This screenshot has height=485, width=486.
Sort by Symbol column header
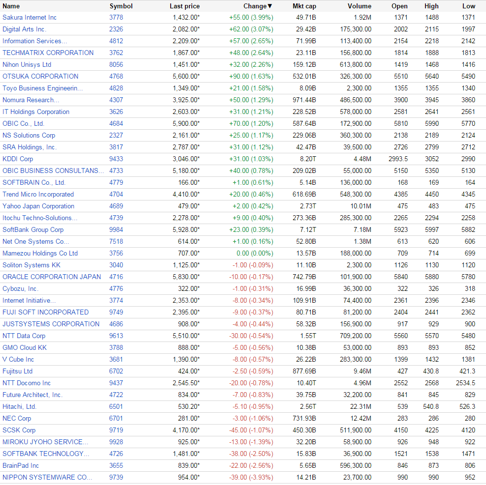pyautogui.click(x=121, y=6)
